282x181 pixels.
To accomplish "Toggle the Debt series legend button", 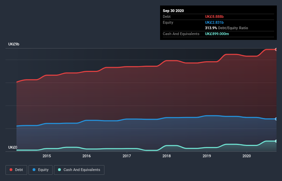I will 16,170.
